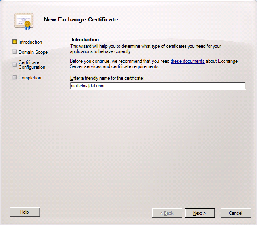Select the Domain Scope step label
The height and width of the screenshot is (225, 257).
33,52
